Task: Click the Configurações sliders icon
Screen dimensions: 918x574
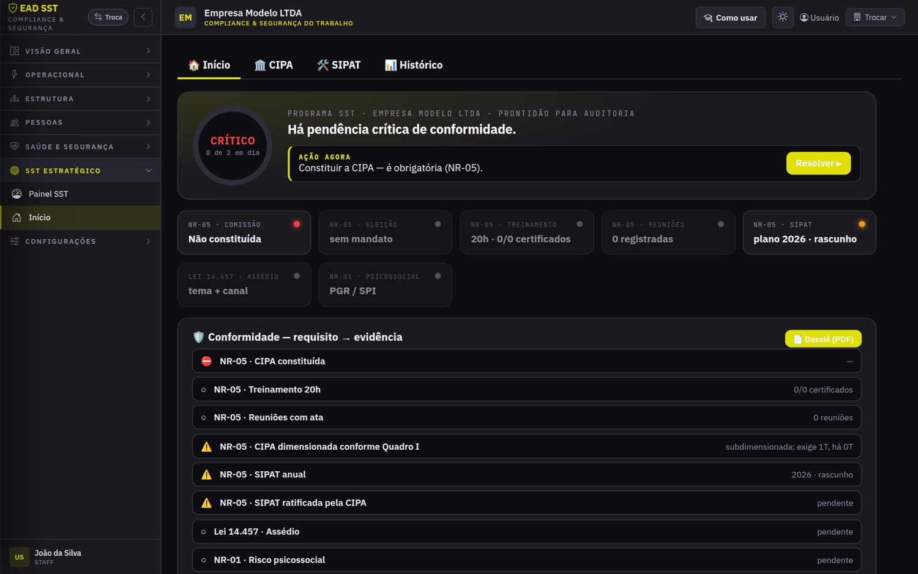Action: pos(15,241)
